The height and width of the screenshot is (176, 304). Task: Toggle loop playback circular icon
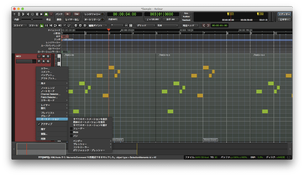32,14
